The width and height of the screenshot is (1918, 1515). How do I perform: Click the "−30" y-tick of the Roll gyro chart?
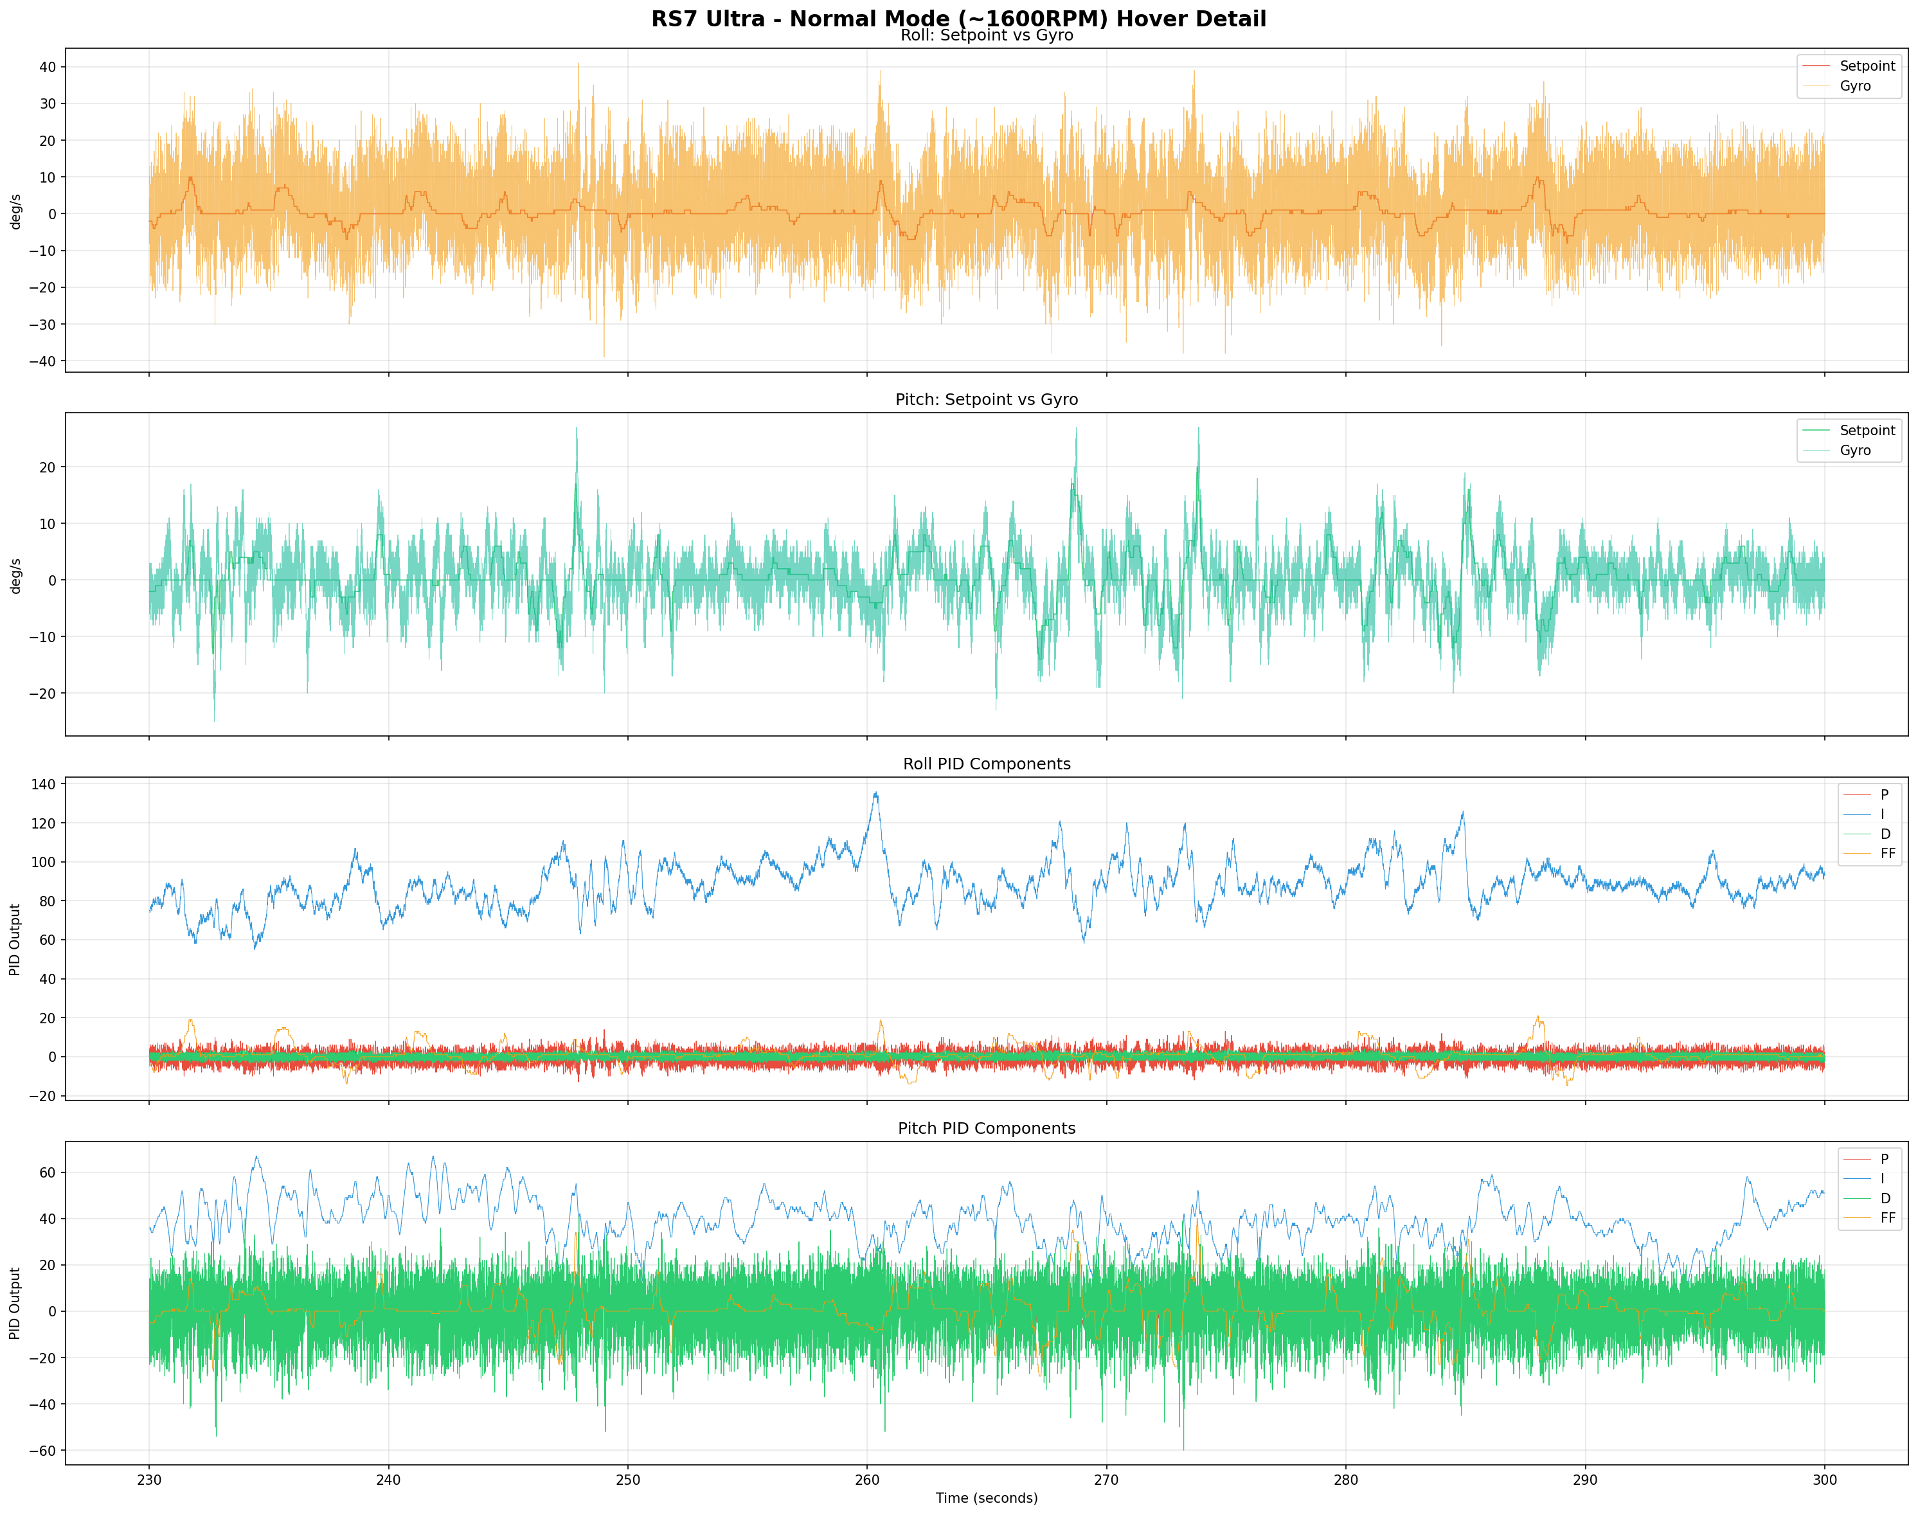[40, 325]
